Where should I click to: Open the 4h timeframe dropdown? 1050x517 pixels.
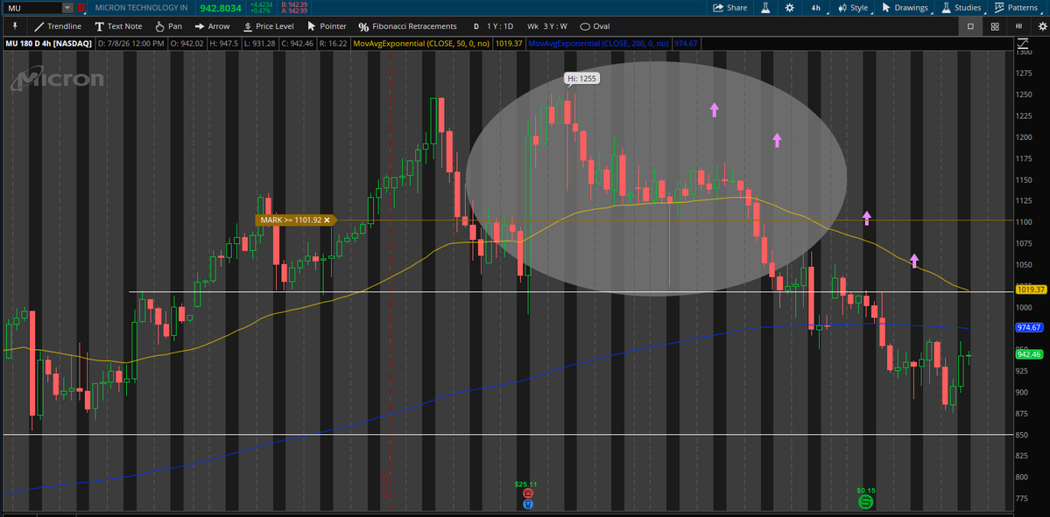coord(815,8)
